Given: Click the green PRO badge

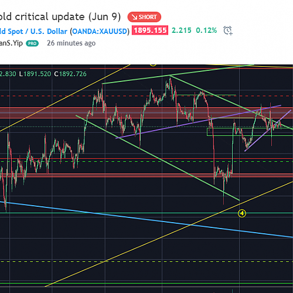Looking at the screenshot, I should 32,43.
